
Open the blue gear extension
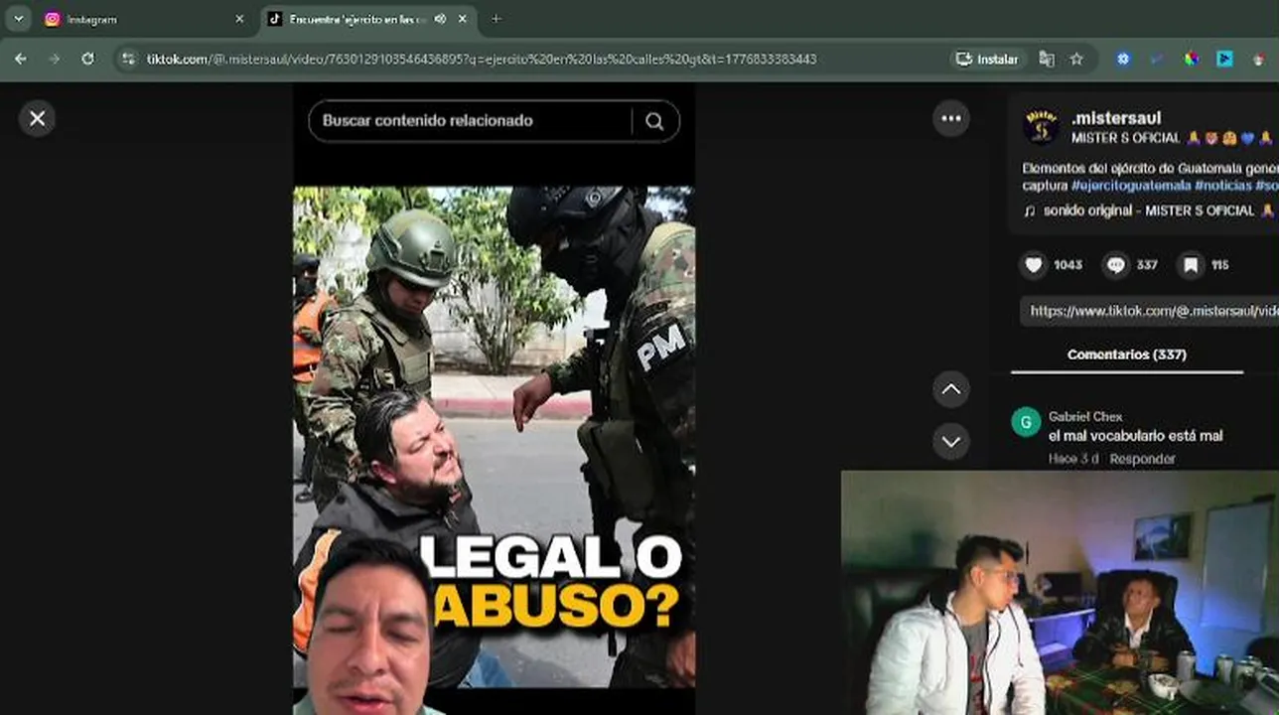pos(1123,60)
